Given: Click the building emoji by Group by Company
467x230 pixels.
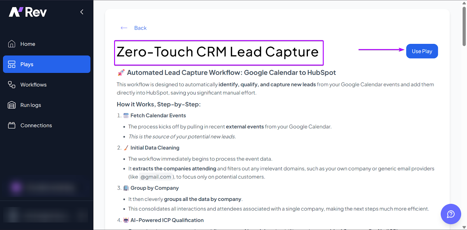Looking at the screenshot, I should [x=126, y=188].
